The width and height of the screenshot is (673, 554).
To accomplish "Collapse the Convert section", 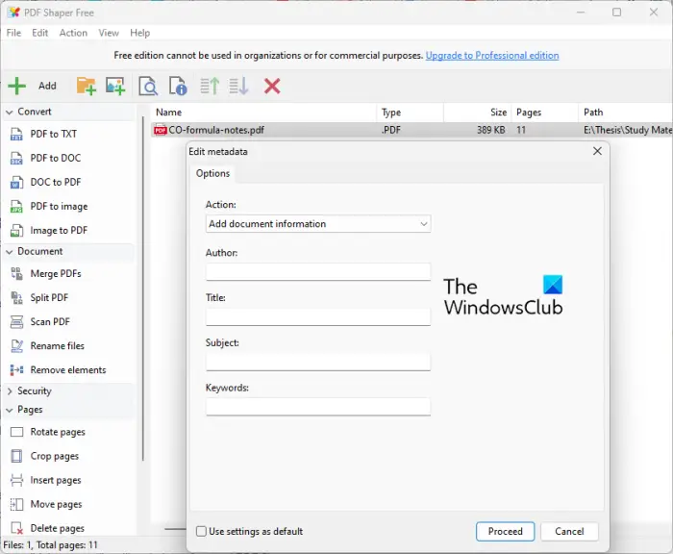I will pos(9,113).
